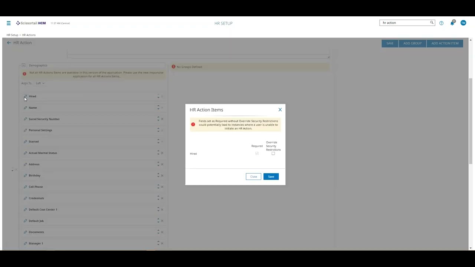Remove the Actual Marital Status item

click(162, 153)
